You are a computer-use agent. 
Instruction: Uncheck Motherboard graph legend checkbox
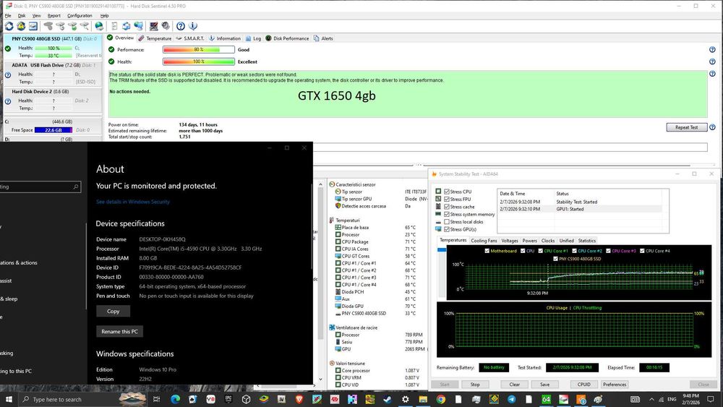(x=487, y=251)
